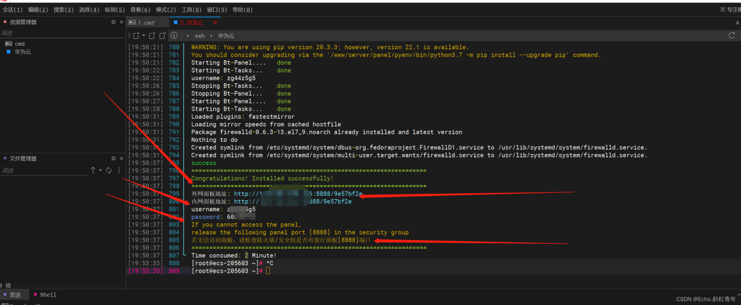741x305 pixels.
Task: Click the session info circle icon
Action: click(x=174, y=36)
